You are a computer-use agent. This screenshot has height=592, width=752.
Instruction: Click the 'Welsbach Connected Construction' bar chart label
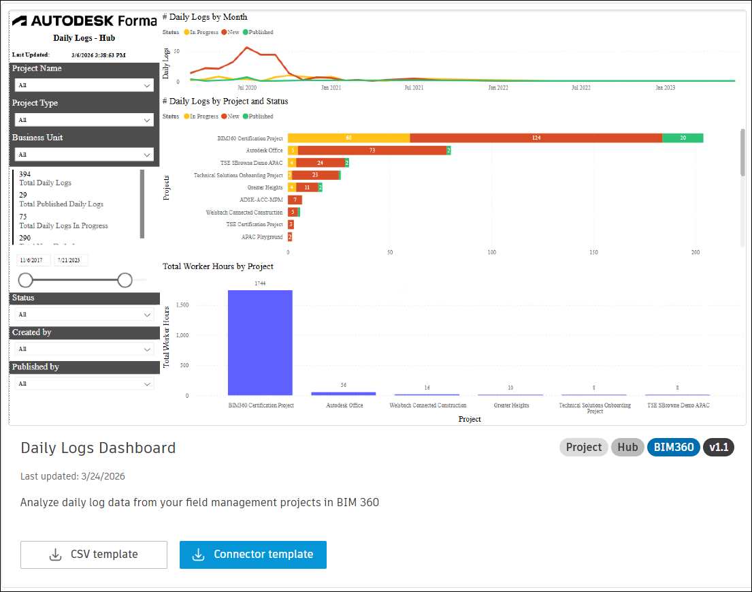point(244,213)
